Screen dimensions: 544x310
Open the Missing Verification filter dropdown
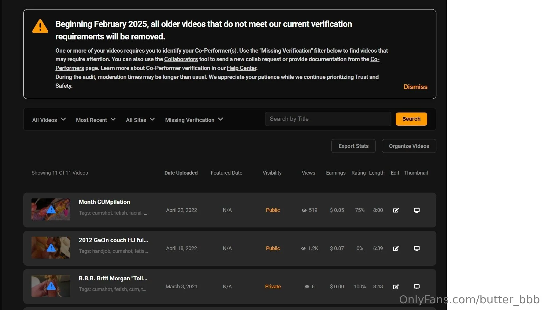[194, 120]
